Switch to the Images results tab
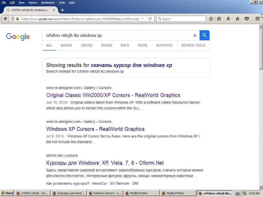 click(66, 45)
